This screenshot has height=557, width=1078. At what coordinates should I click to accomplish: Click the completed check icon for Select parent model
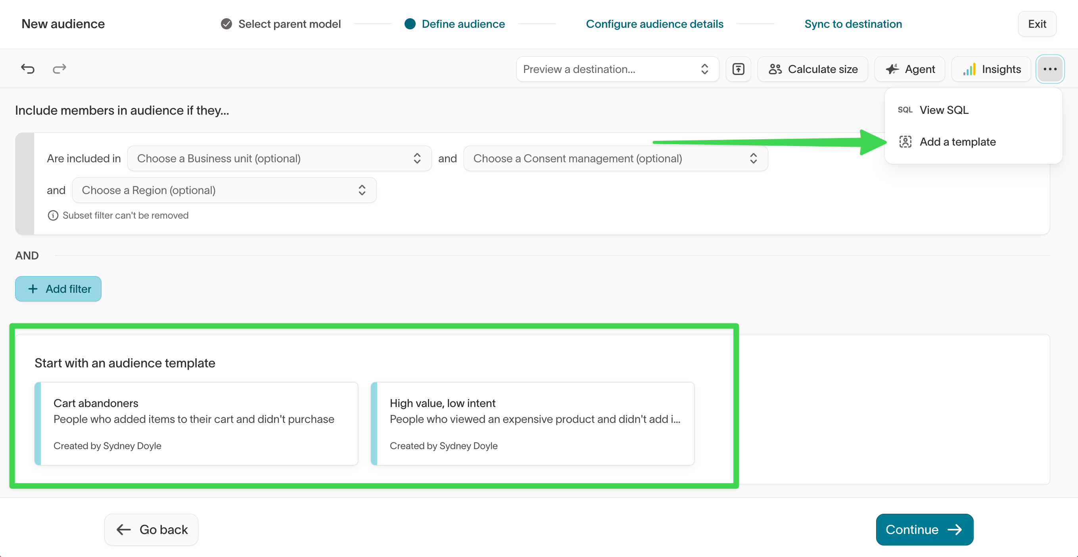226,24
